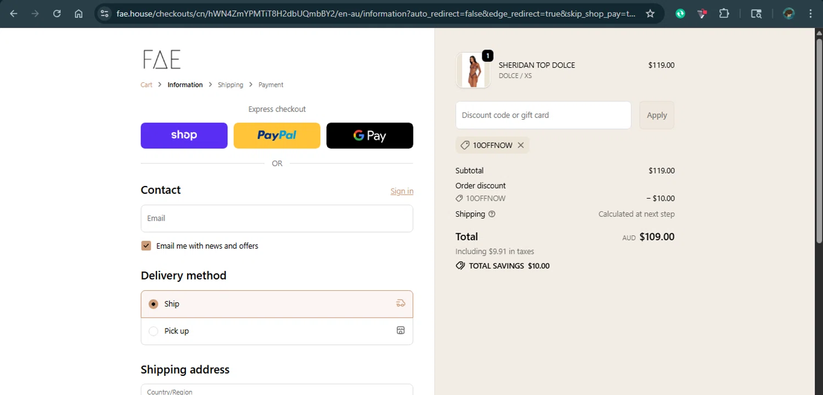Click the AUD $109.00 total amount
This screenshot has height=395, width=823.
tap(648, 237)
